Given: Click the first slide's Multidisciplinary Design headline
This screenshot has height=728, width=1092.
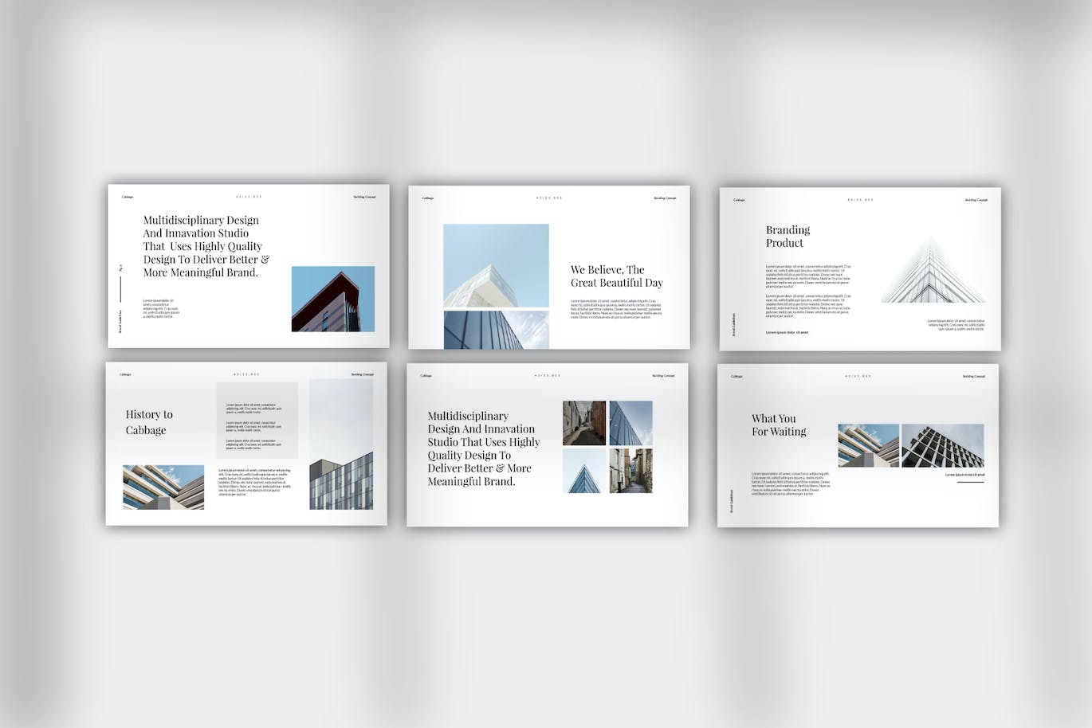Looking at the screenshot, I should (206, 246).
